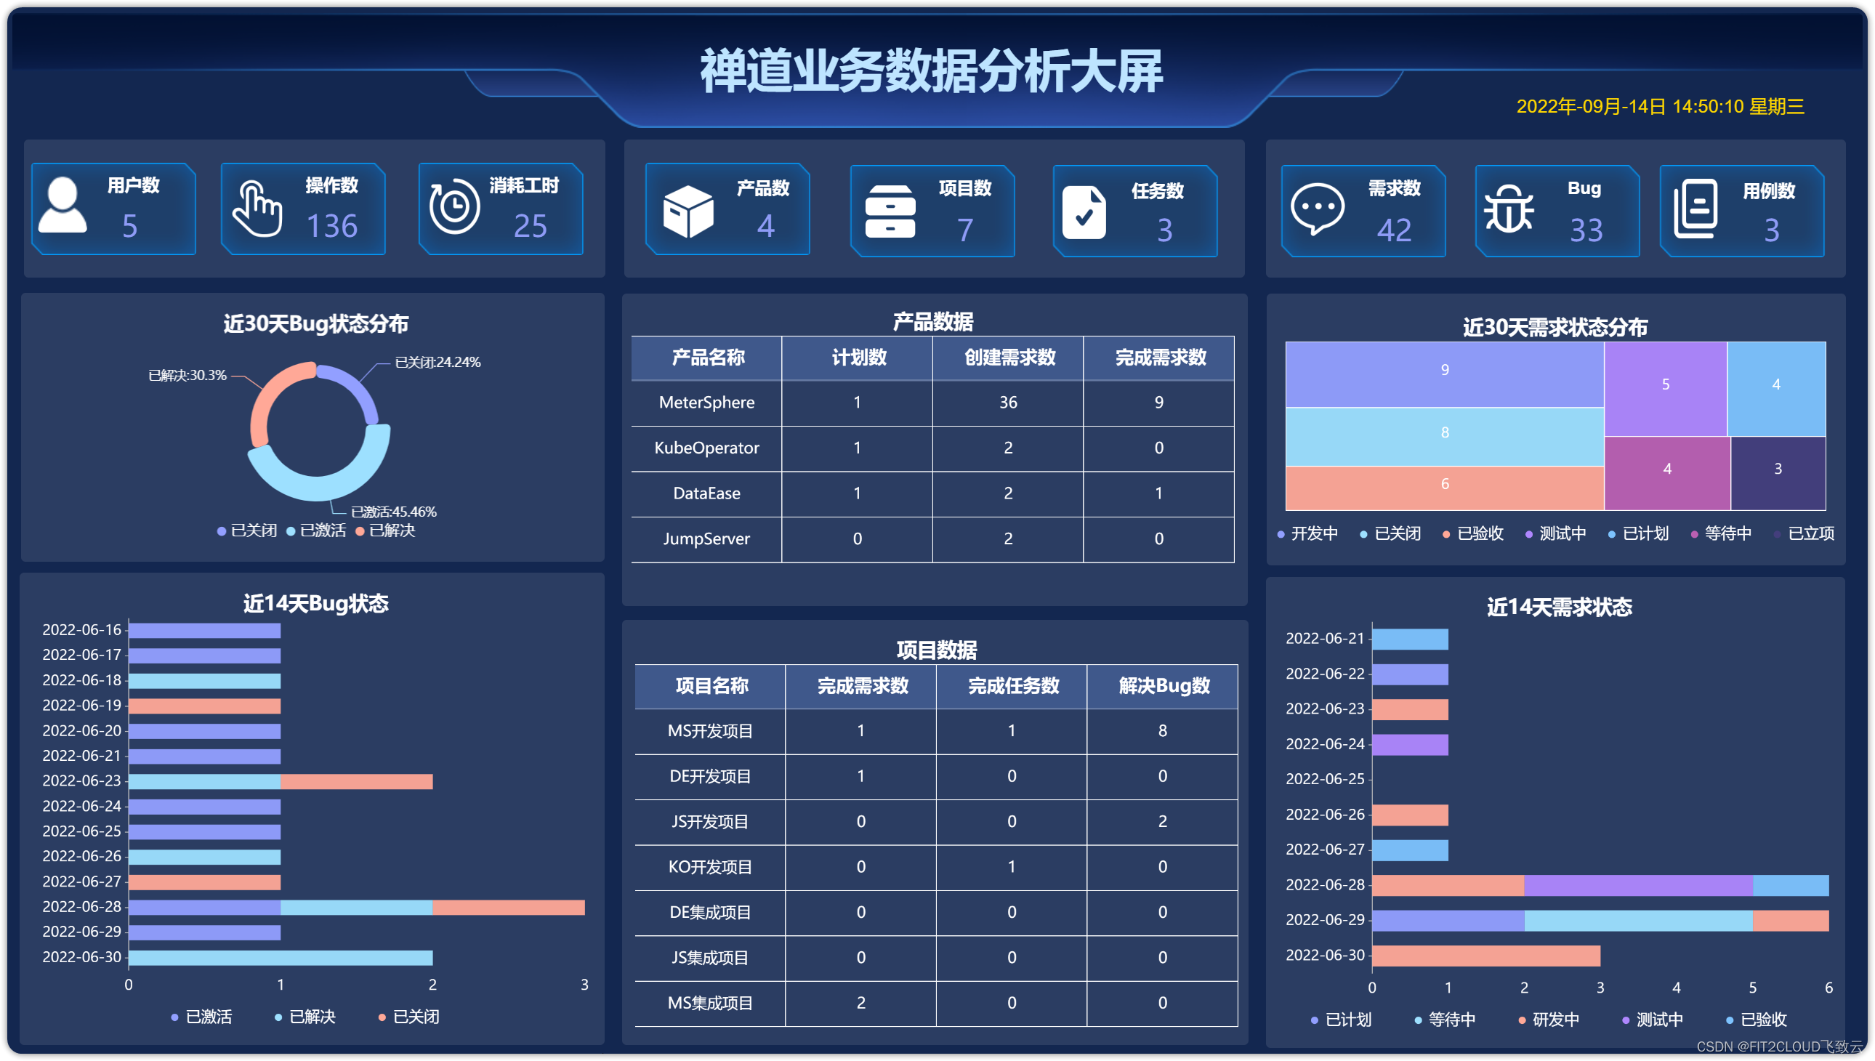Toggle the 已解决 legend in the Bug donut chart
The image size is (1875, 1061).
pos(386,533)
